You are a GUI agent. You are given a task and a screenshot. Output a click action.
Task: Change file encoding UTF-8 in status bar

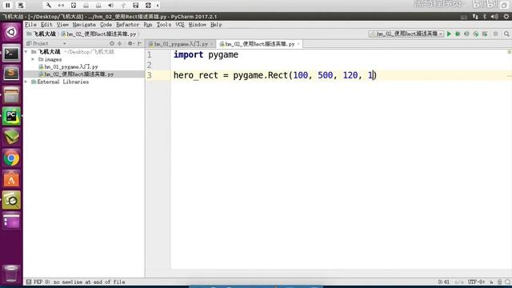(476, 282)
